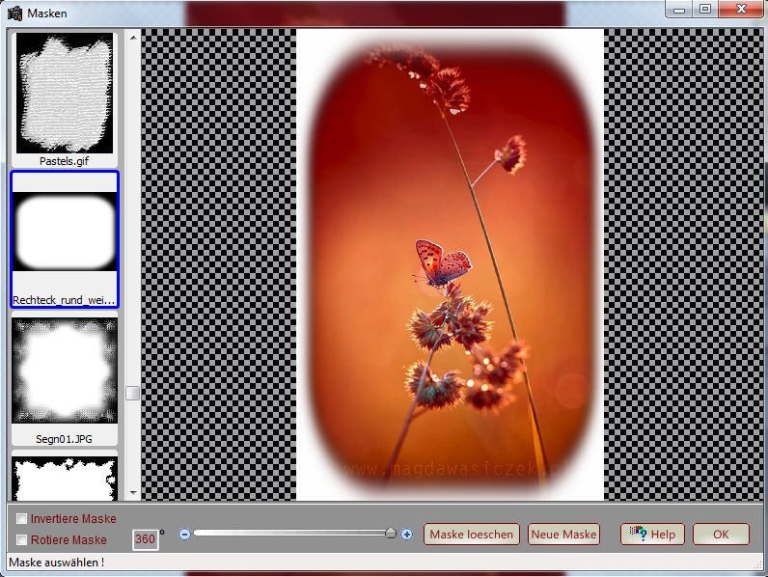
Task: Click the slider handle near the plus icon
Action: pyautogui.click(x=391, y=533)
